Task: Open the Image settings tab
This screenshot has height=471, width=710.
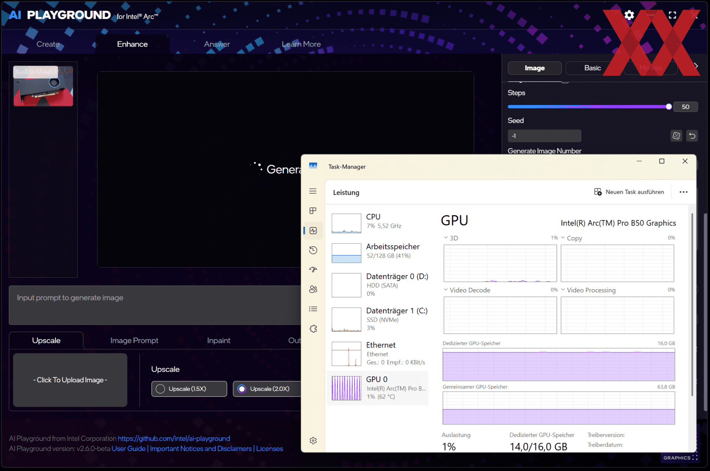Action: (x=535, y=68)
